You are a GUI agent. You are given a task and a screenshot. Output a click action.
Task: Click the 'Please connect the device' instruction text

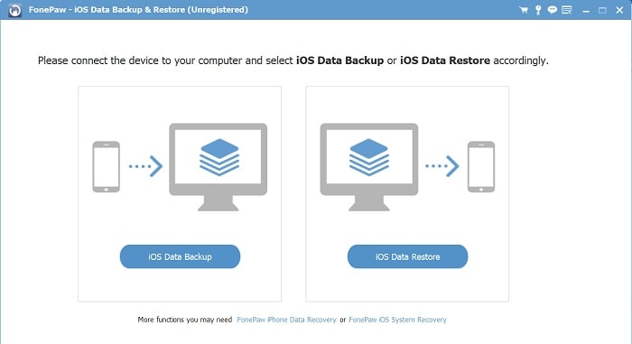coord(293,60)
